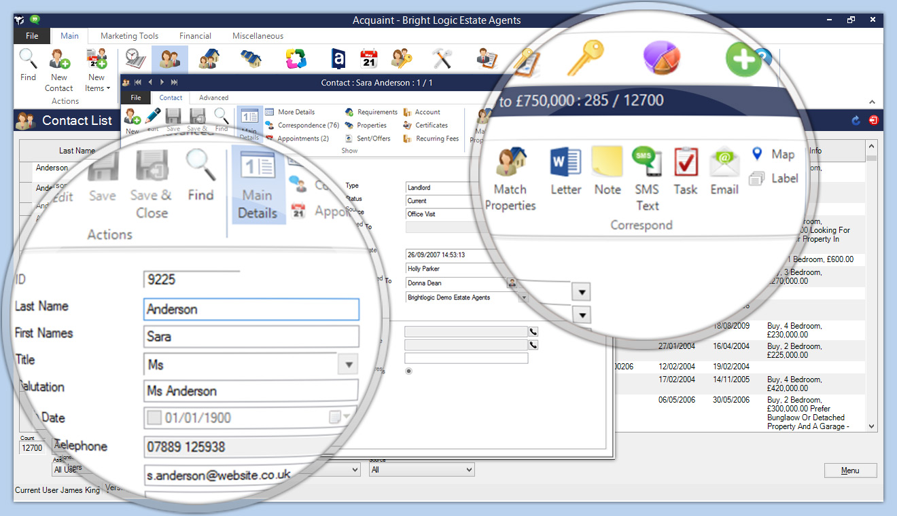Click the contact picker beside Donna Dean
This screenshot has height=516, width=897.
click(512, 283)
